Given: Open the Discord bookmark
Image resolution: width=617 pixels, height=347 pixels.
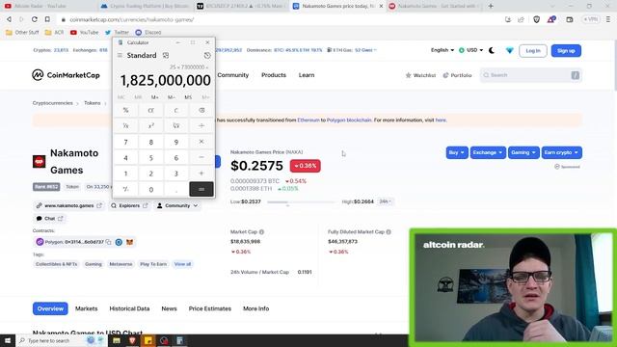Looking at the screenshot, I should click(148, 32).
